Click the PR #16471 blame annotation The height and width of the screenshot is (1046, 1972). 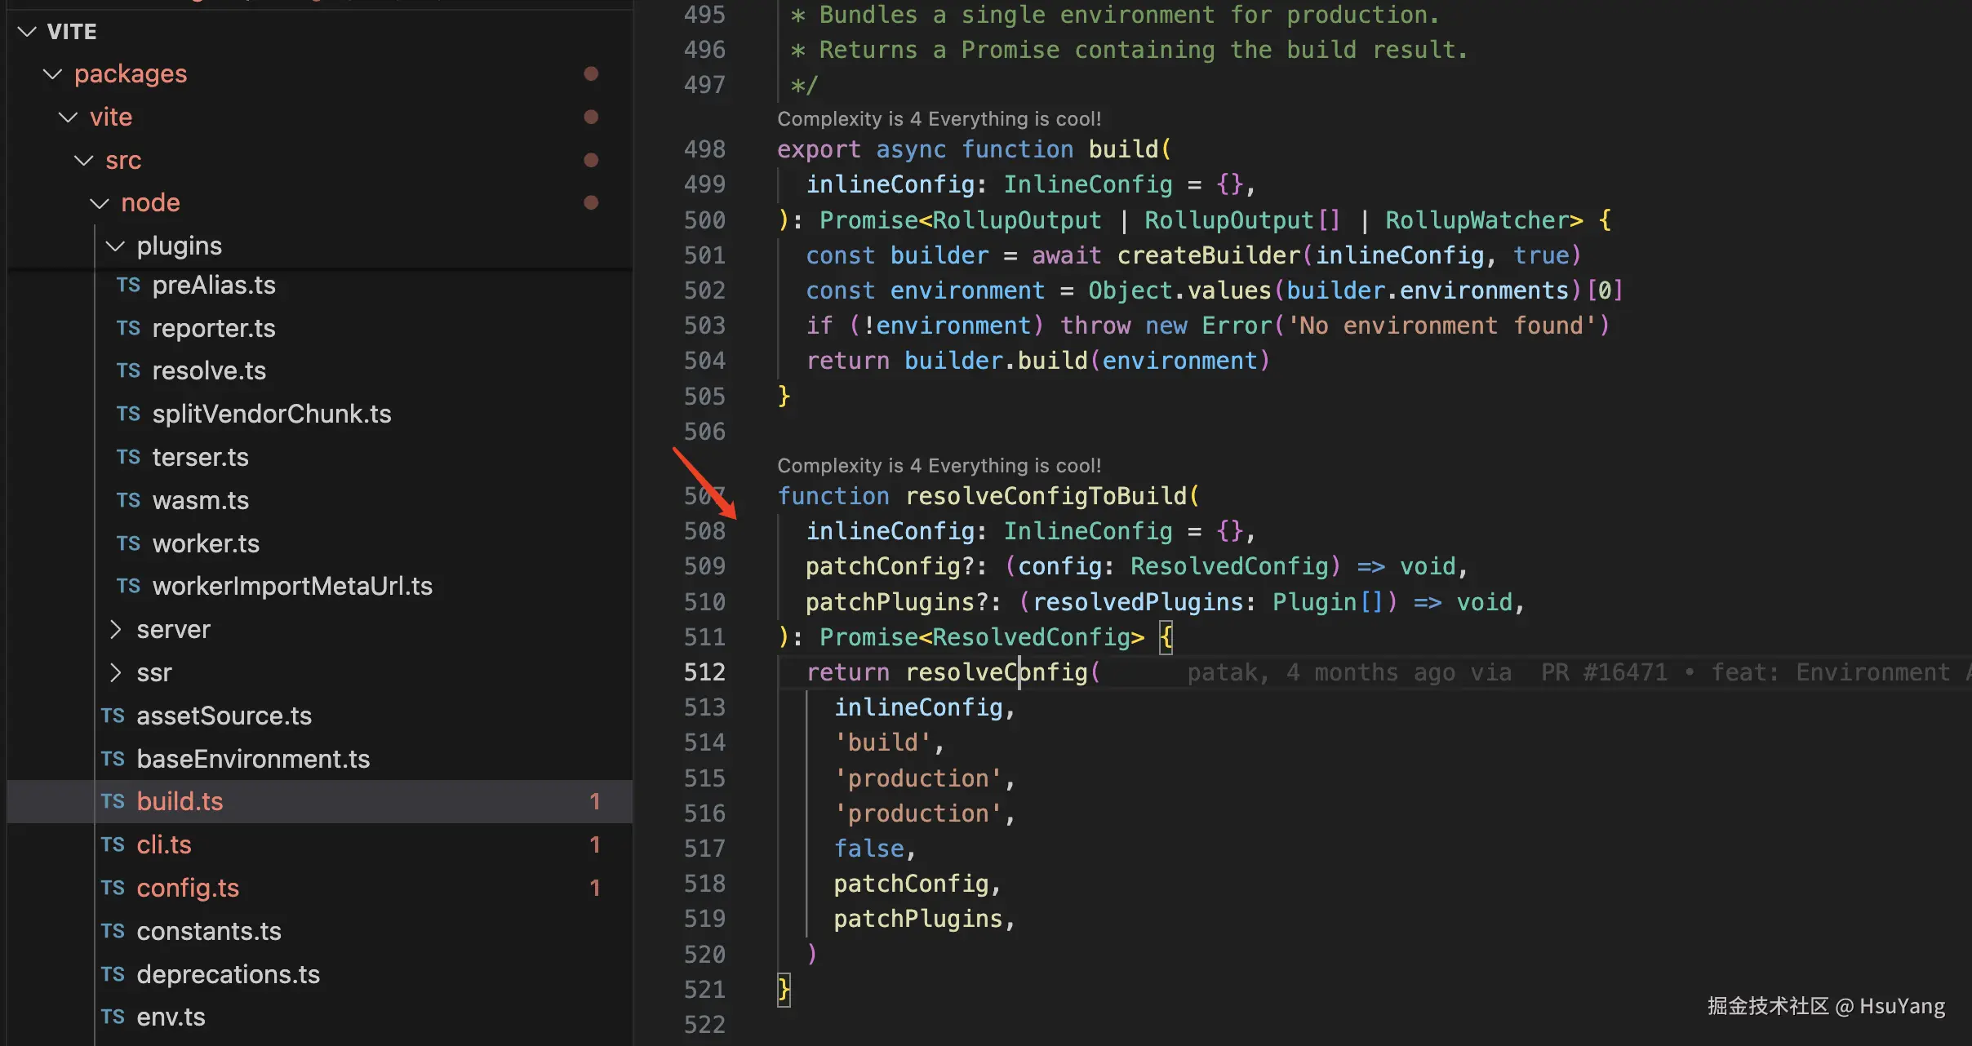click(1603, 672)
